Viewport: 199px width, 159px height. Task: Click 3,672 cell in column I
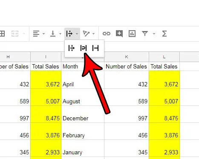(46, 80)
